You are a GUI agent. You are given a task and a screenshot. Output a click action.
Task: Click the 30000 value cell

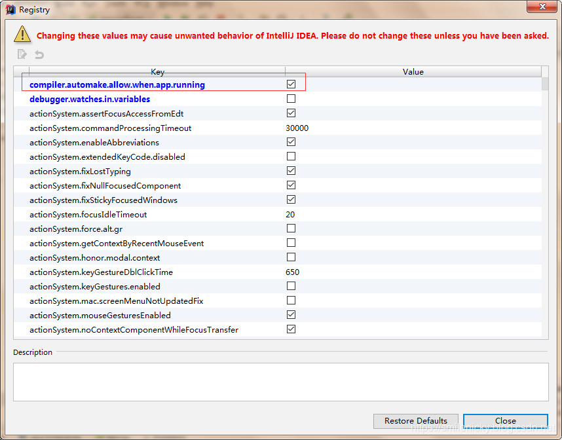[297, 128]
